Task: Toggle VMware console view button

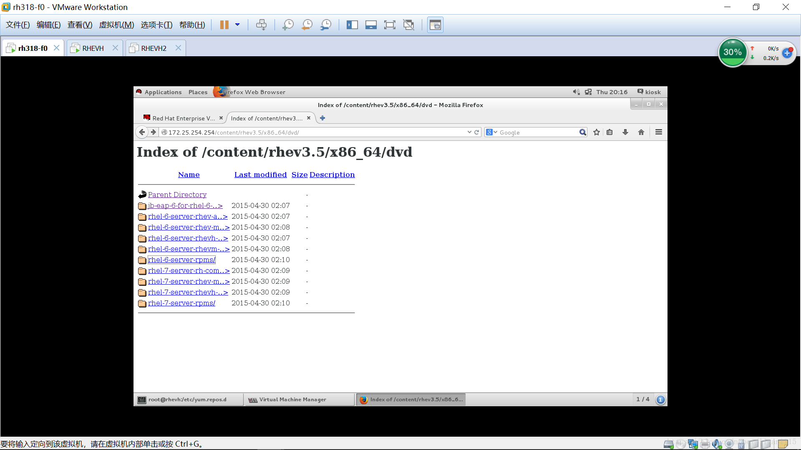Action: point(435,25)
